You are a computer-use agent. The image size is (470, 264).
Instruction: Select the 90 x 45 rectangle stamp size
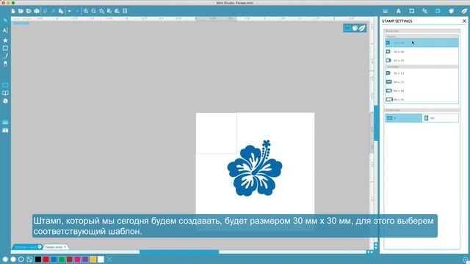coord(422,100)
